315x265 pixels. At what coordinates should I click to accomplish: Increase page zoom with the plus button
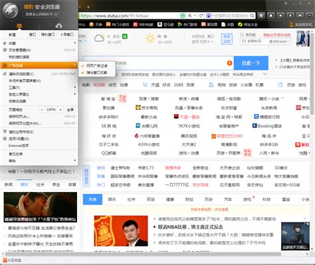tap(60, 110)
